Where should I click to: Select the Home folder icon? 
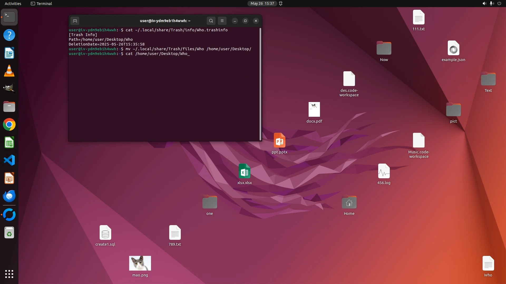pyautogui.click(x=349, y=202)
